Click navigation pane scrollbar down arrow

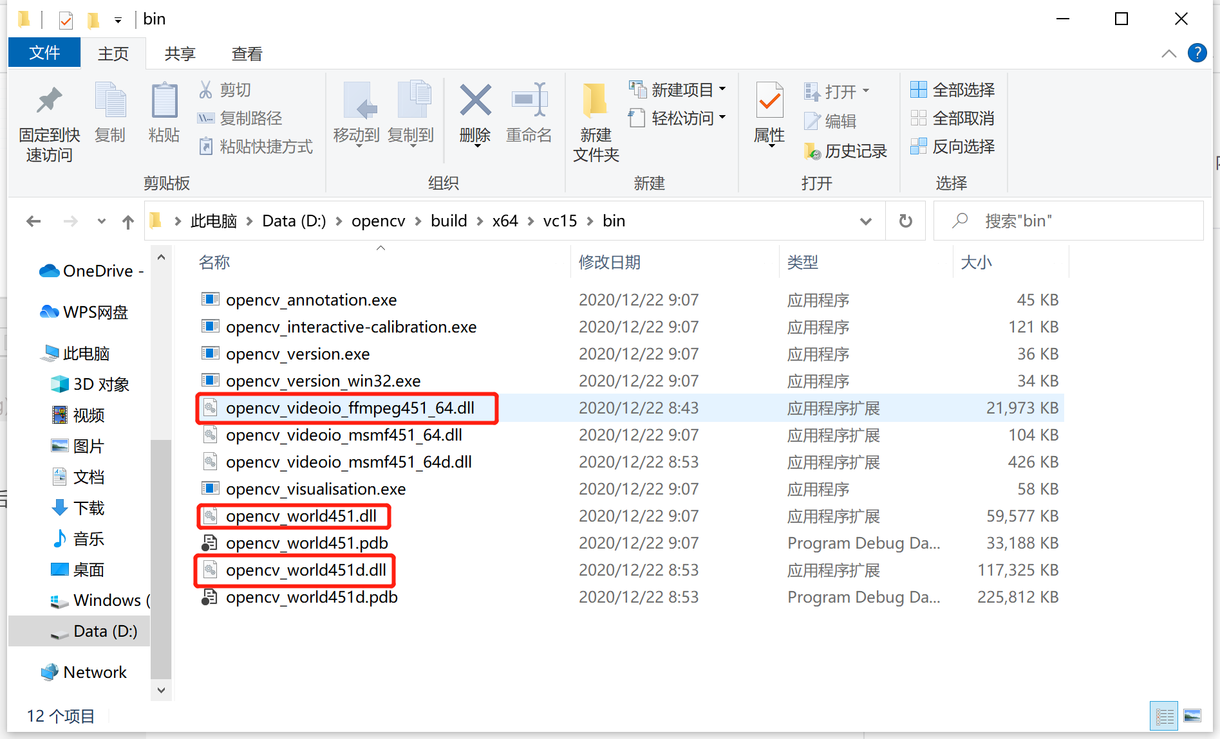[161, 690]
